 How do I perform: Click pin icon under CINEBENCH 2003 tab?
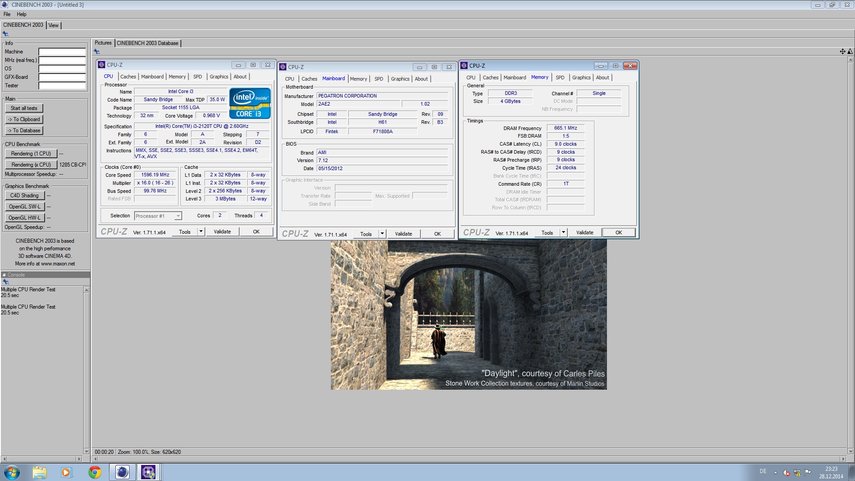coord(5,34)
